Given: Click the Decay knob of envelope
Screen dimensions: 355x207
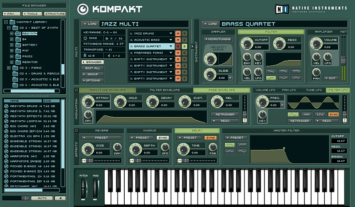Looking at the screenshot, I should 153,102.
